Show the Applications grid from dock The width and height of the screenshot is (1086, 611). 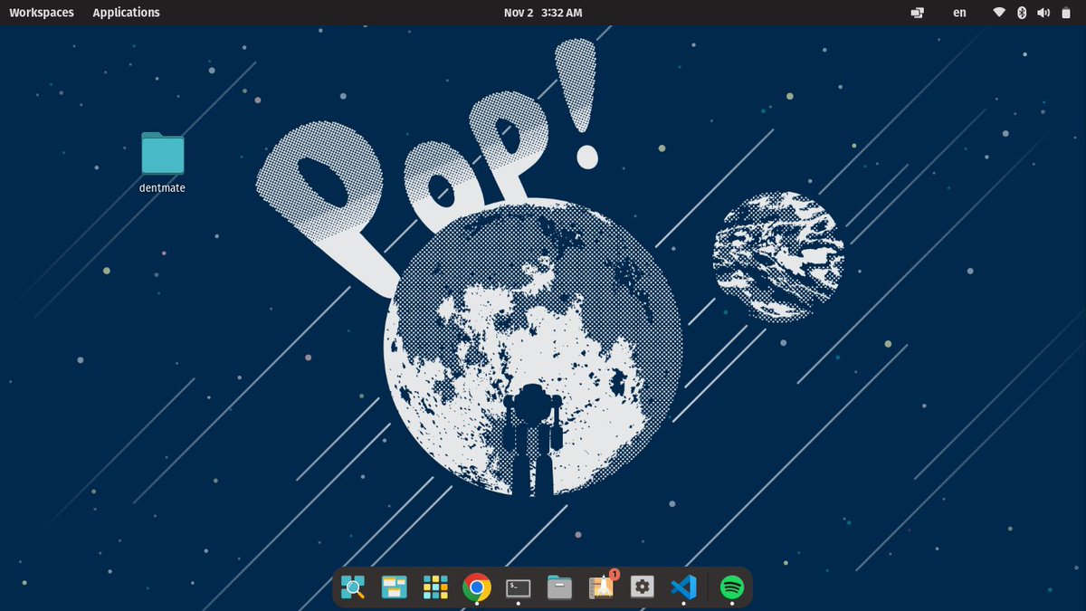435,587
